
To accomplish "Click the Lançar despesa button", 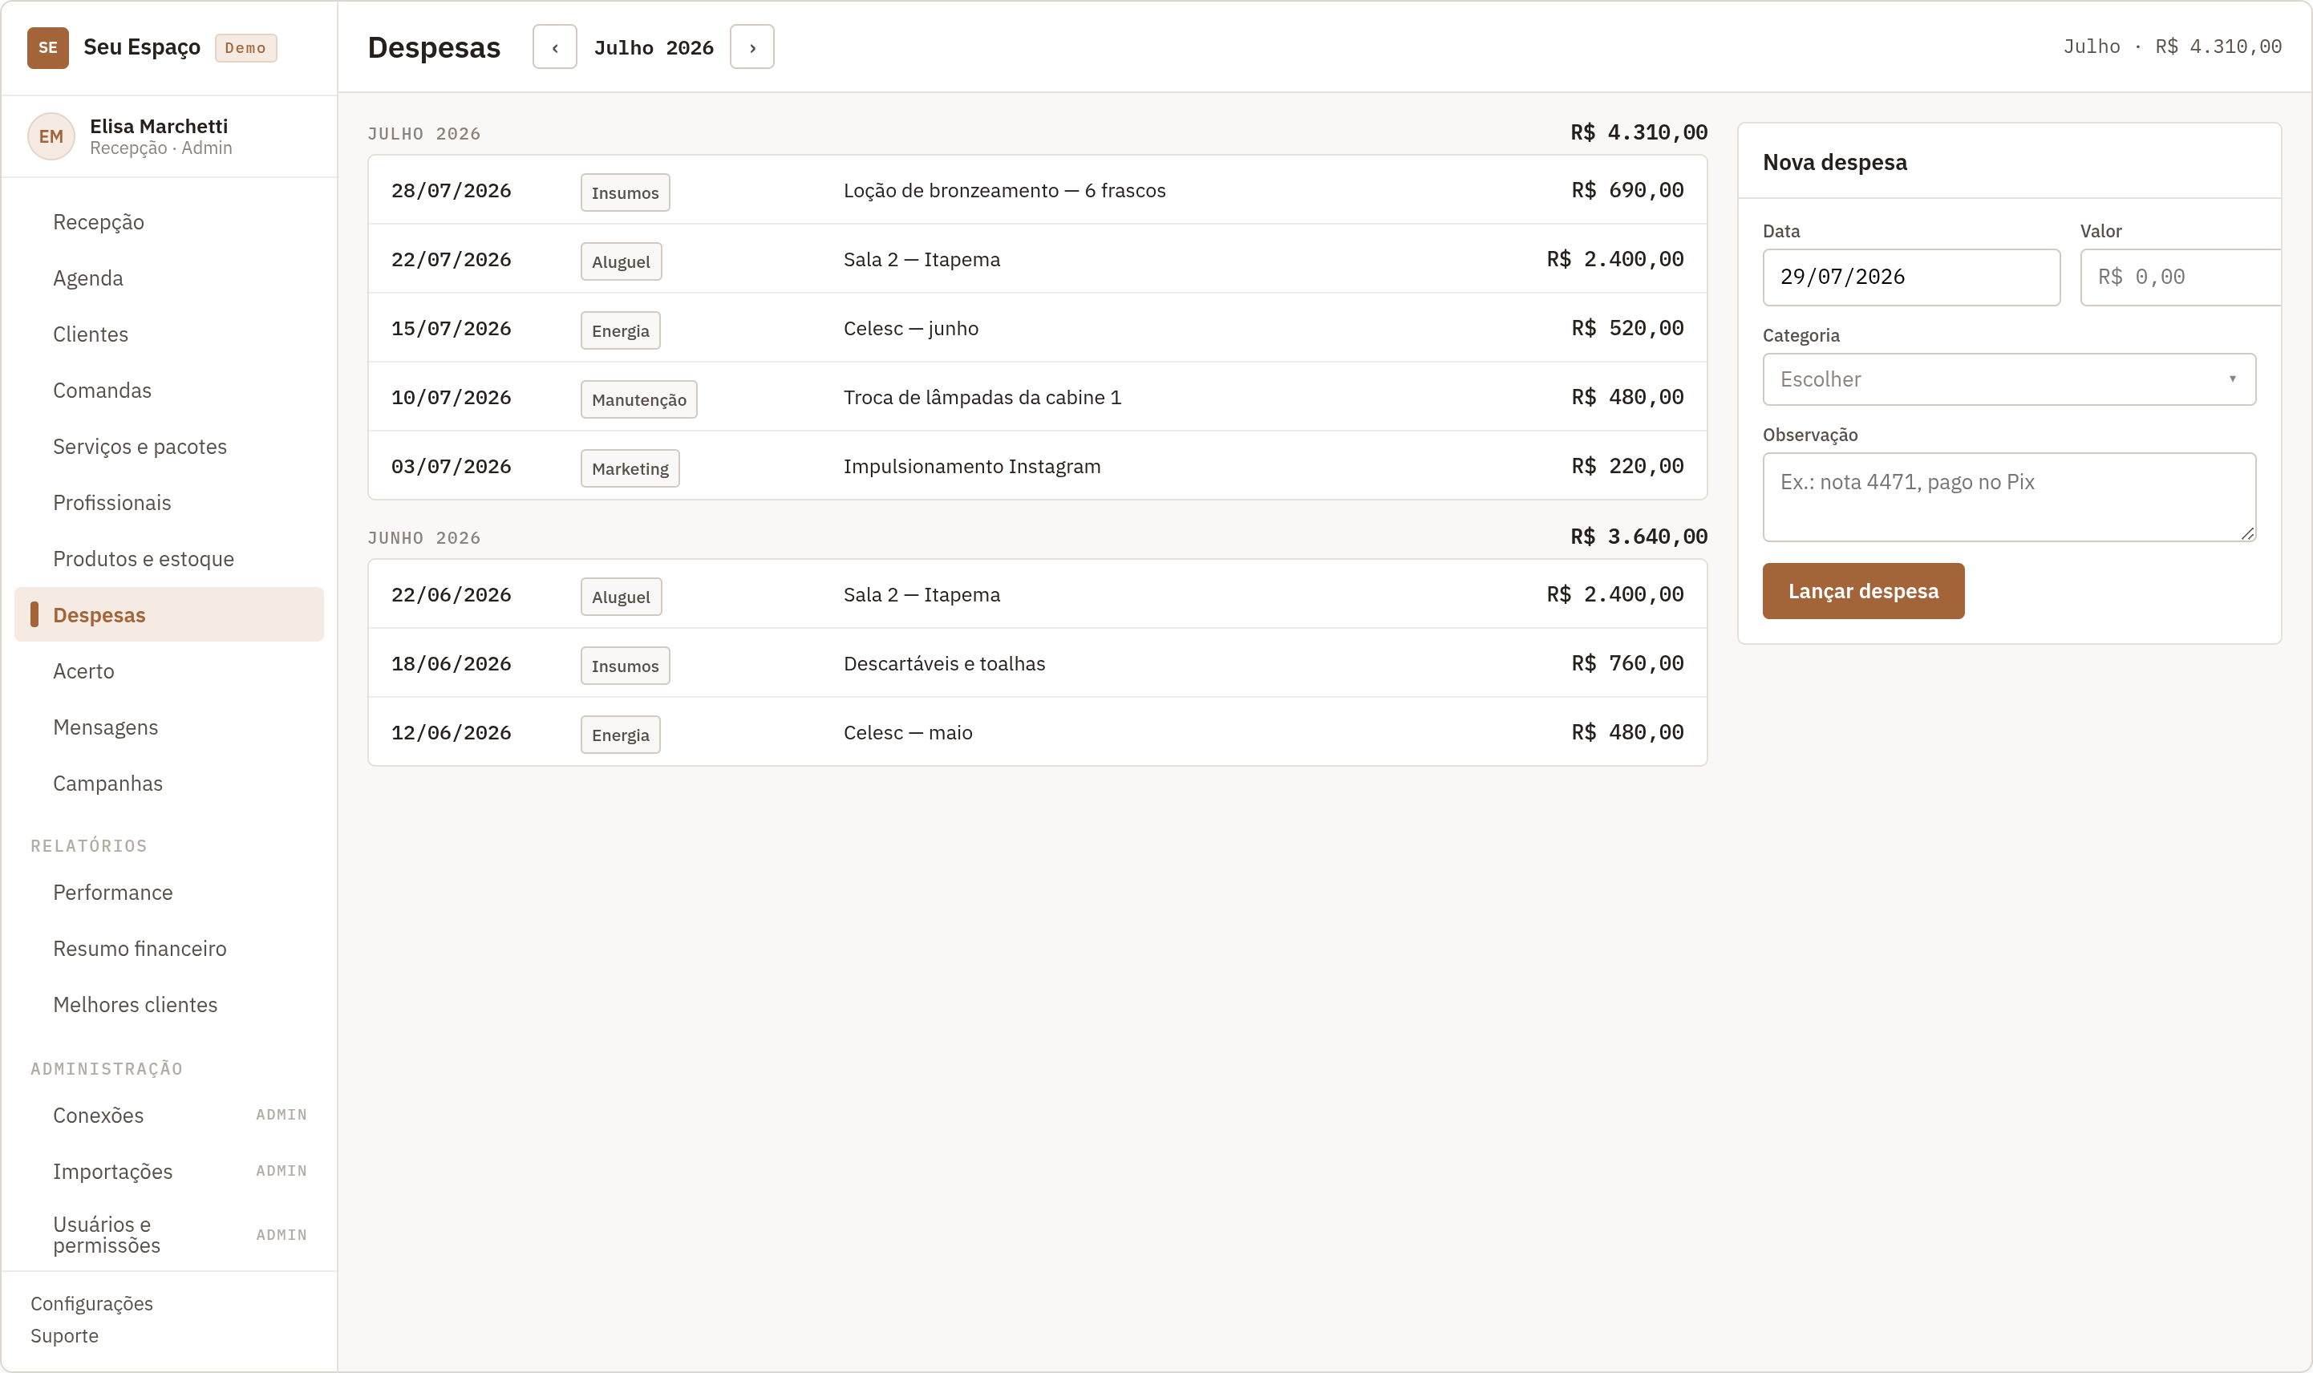I will [1863, 591].
